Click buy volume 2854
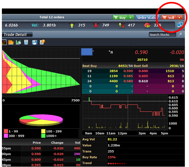 pos(113,71)
